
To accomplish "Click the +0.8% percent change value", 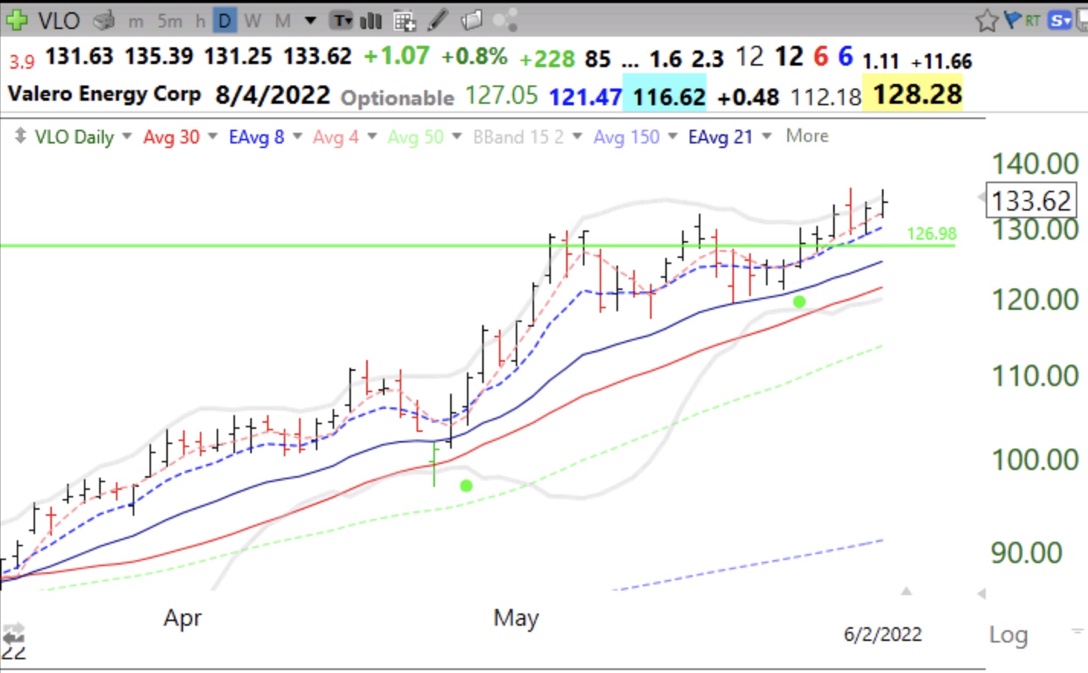I will coord(474,56).
